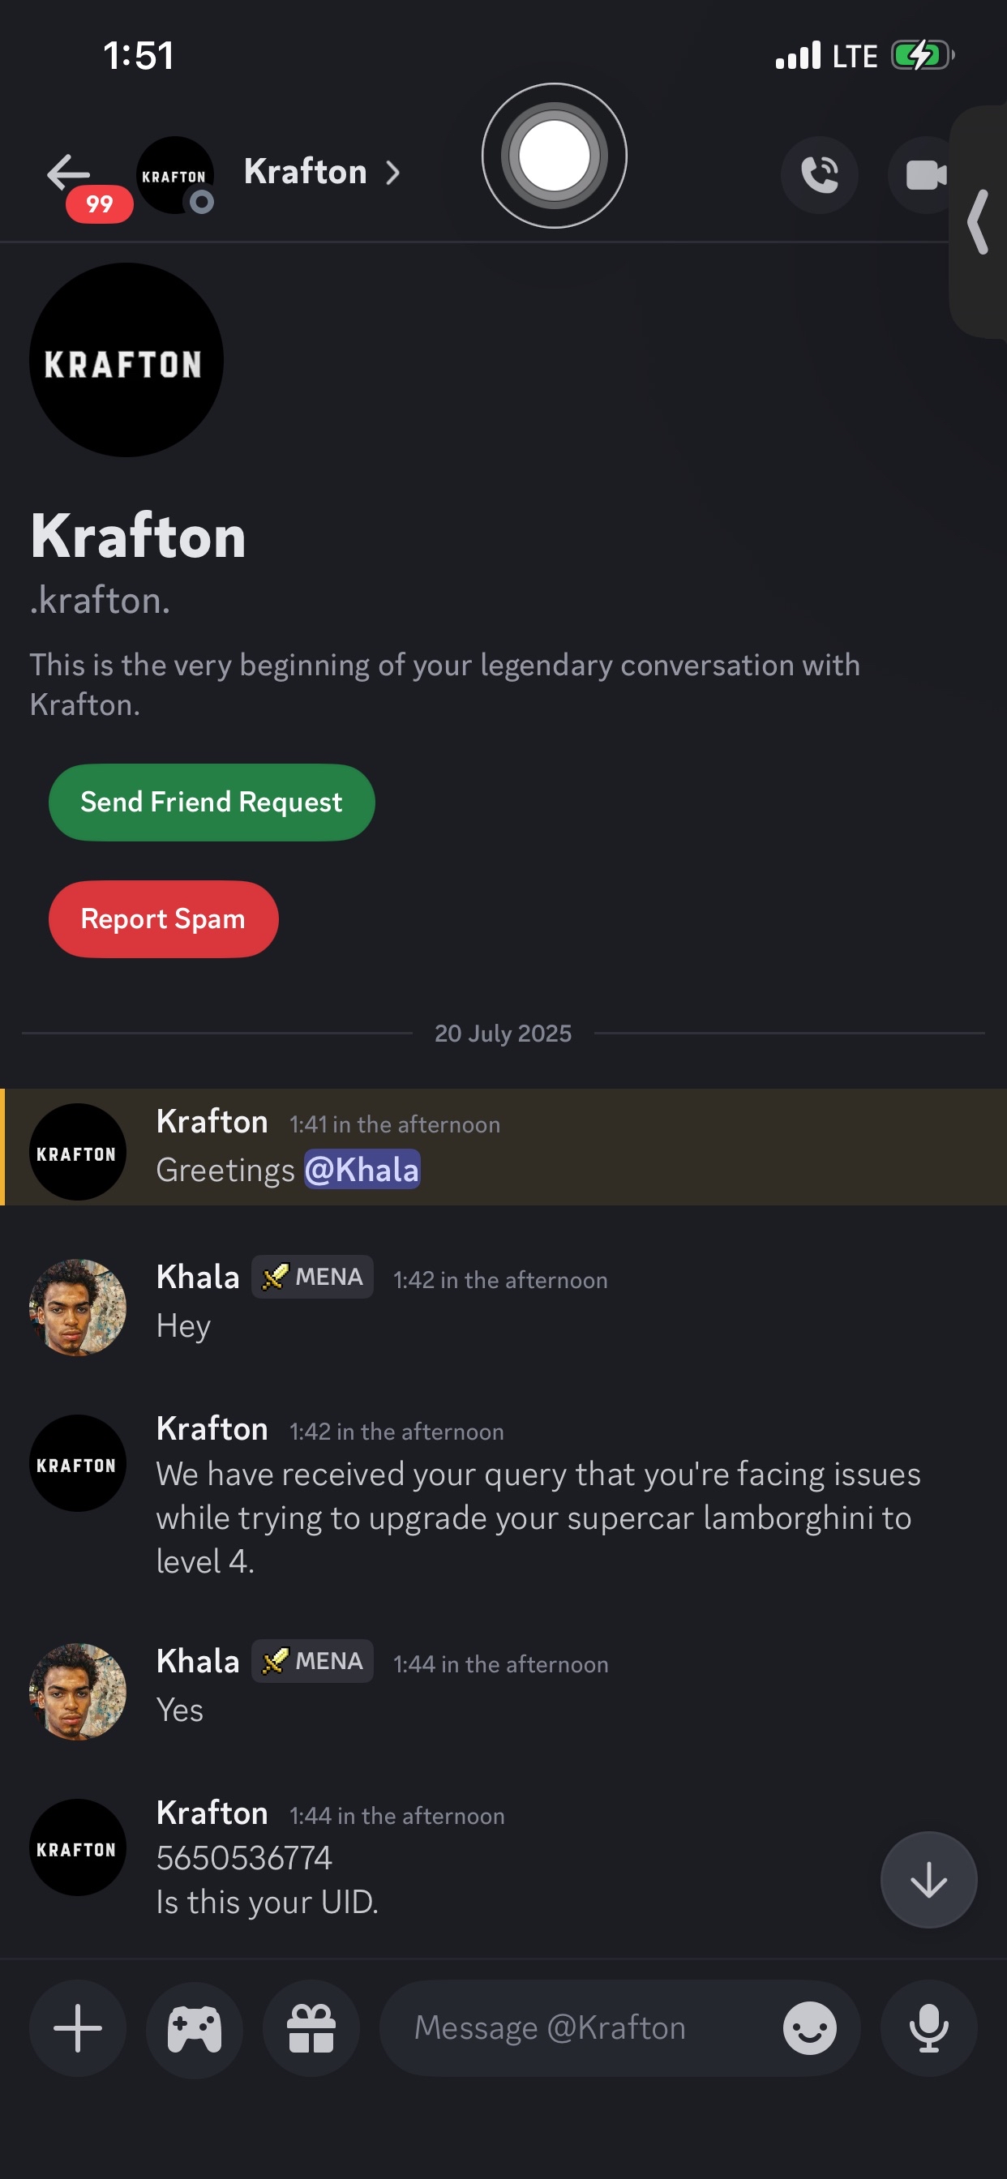The height and width of the screenshot is (2179, 1007).
Task: Open the game controller activities icon
Action: point(195,2027)
